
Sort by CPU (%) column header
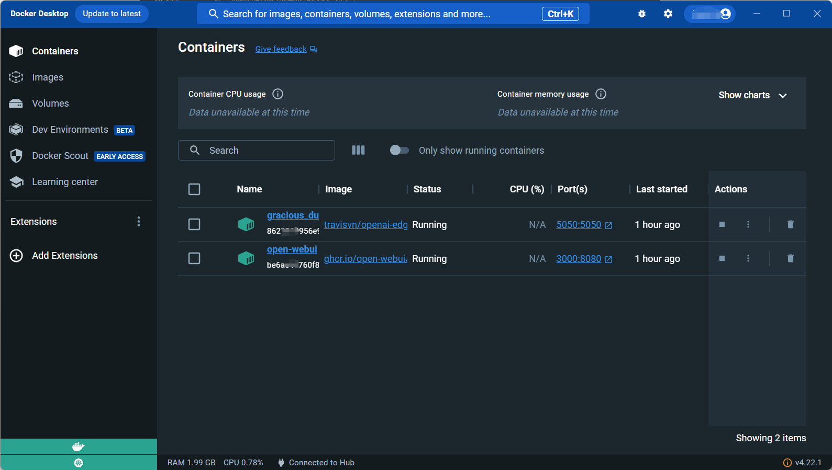click(x=527, y=189)
